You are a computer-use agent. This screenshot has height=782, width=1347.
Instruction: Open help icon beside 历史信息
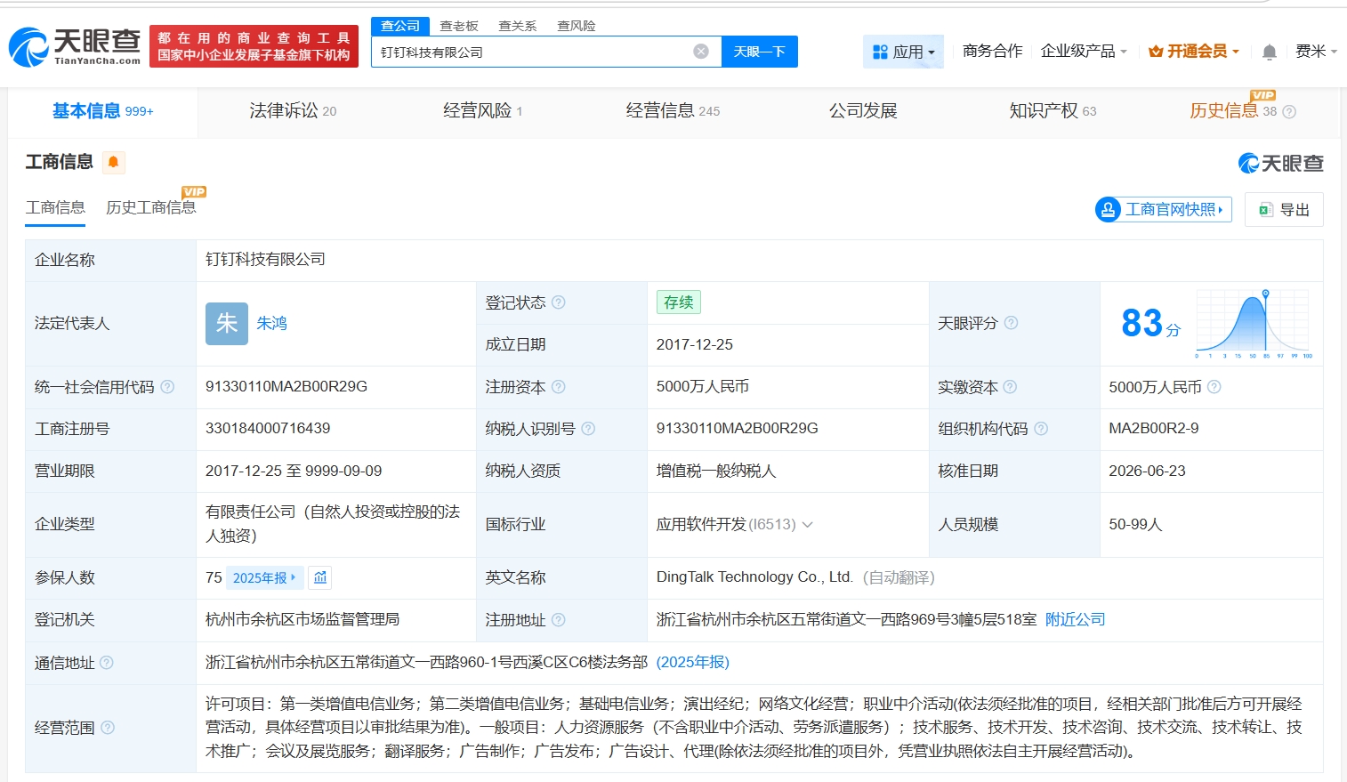(x=1289, y=111)
